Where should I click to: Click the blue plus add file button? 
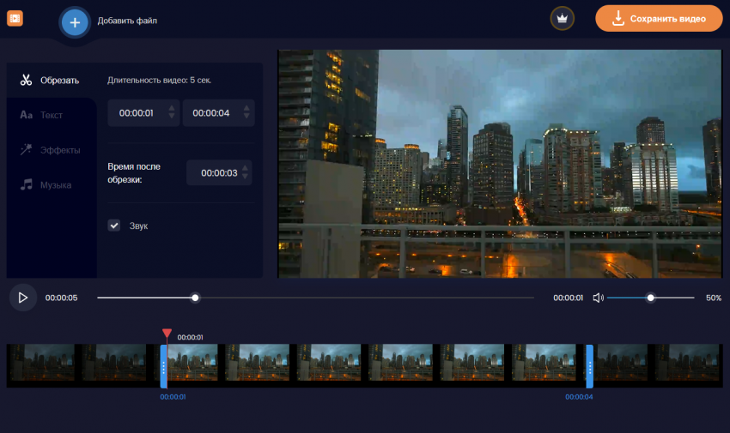(x=75, y=22)
